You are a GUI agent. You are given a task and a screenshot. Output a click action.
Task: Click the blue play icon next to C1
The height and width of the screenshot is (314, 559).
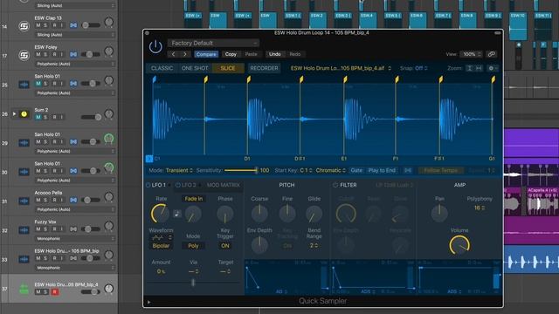click(149, 159)
